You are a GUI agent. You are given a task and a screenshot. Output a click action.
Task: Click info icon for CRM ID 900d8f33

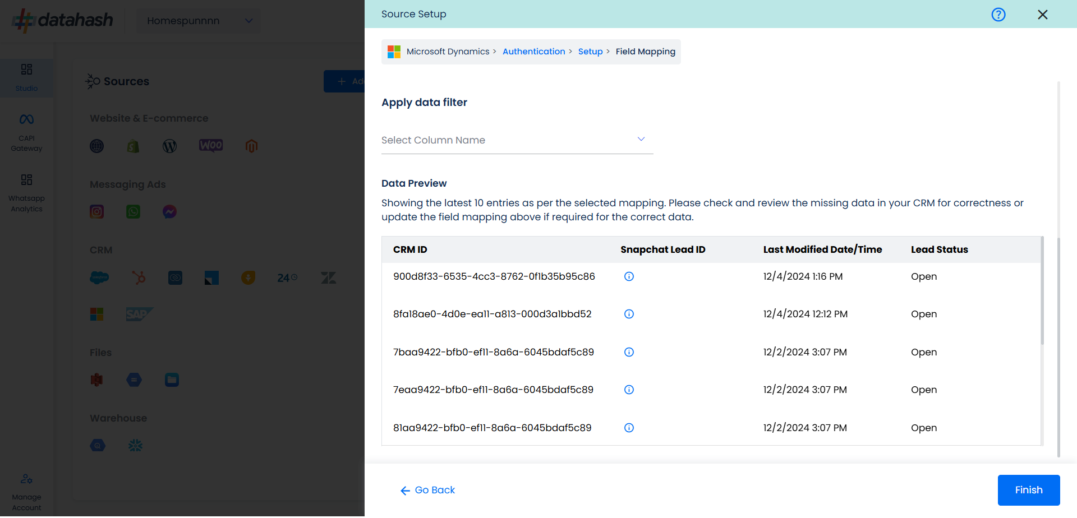point(629,276)
